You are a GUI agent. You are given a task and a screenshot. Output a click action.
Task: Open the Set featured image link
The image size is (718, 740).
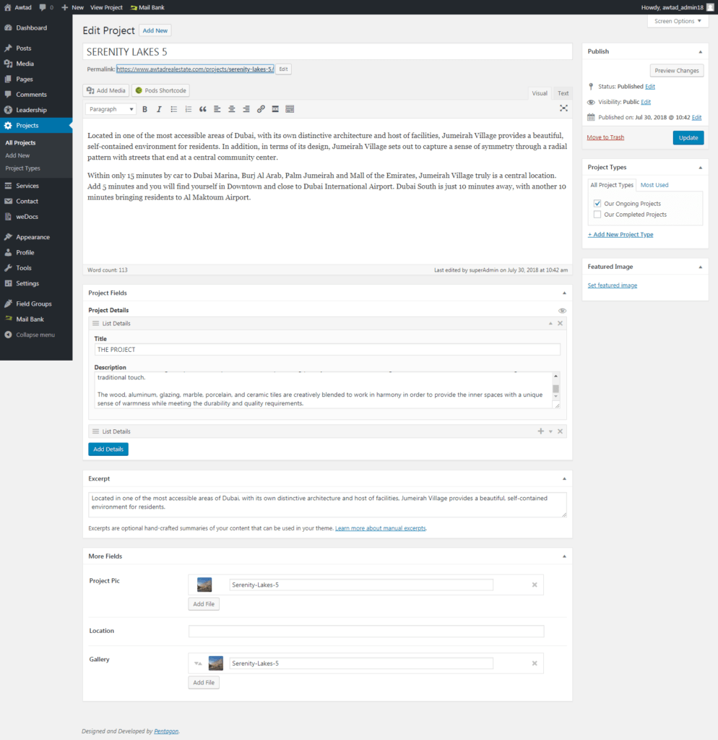tap(612, 285)
